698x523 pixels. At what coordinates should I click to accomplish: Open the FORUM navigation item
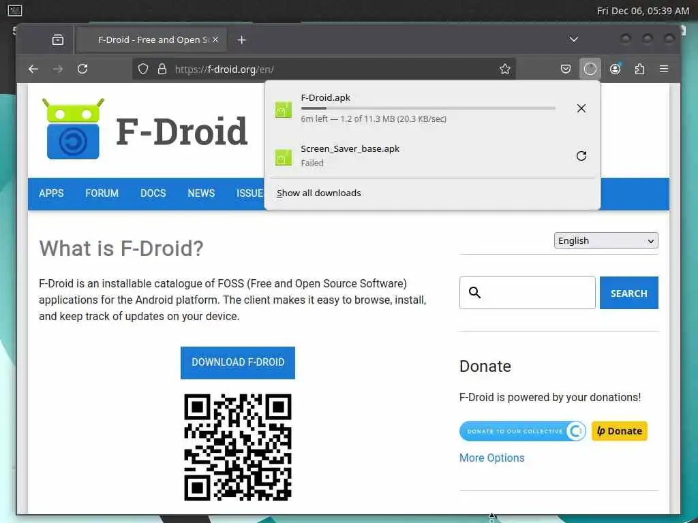pos(102,193)
